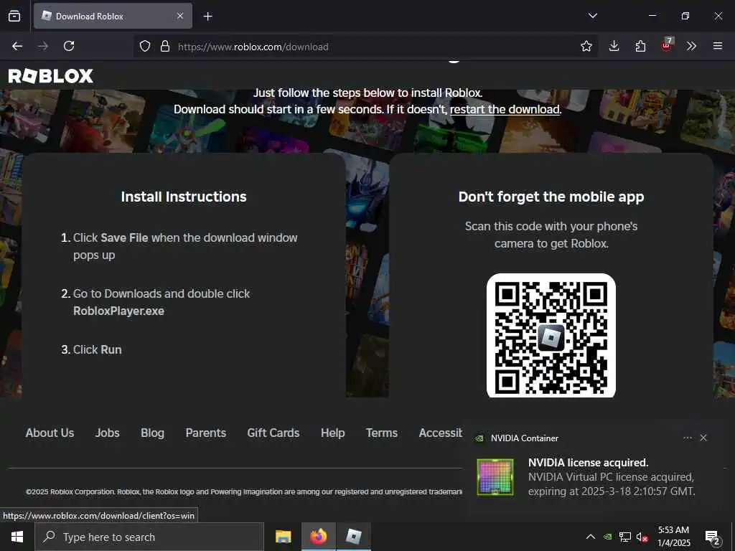Reload the current page
The width and height of the screenshot is (735, 551).
[69, 46]
